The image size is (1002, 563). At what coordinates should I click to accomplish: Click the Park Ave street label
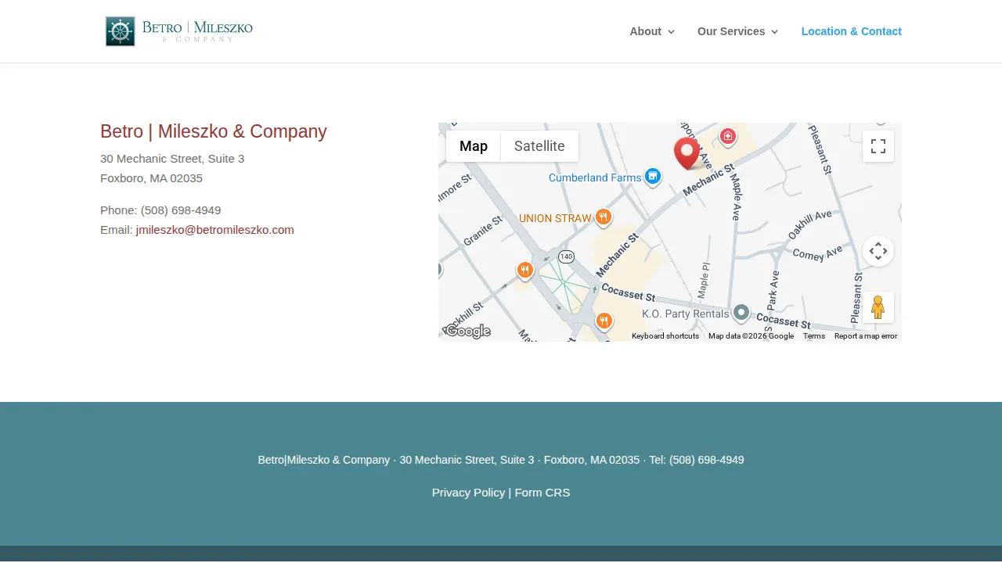[x=773, y=290]
